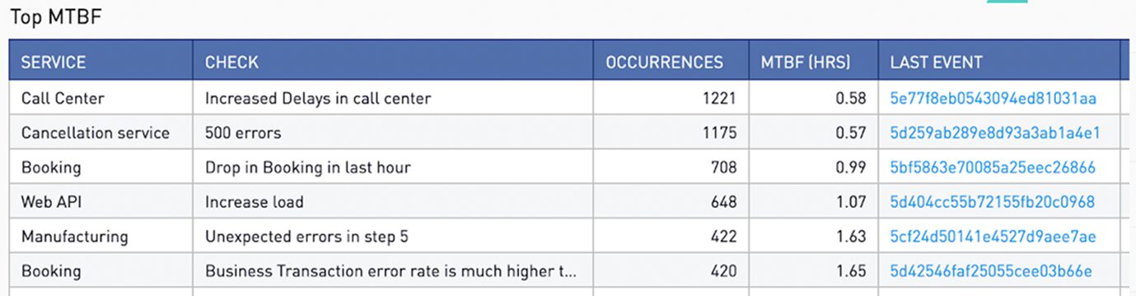The image size is (1136, 296).
Task: Sort table by MTBF (HRS) column header
Action: pyautogui.click(x=806, y=62)
